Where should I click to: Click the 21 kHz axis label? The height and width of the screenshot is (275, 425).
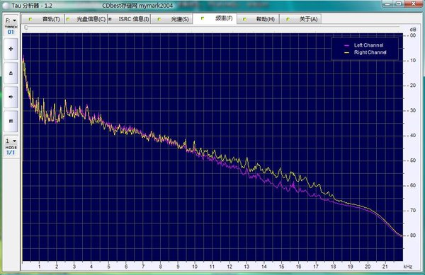pos(385,267)
